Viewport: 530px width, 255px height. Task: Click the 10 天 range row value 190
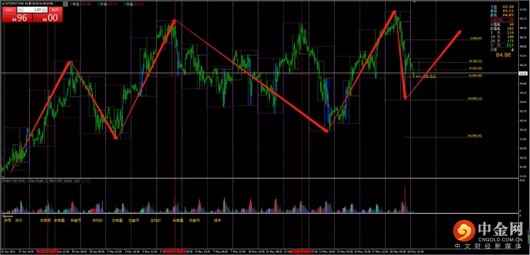coord(510,37)
